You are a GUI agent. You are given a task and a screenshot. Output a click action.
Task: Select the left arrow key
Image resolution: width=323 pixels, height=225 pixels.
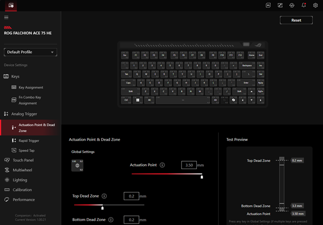tap(242, 100)
